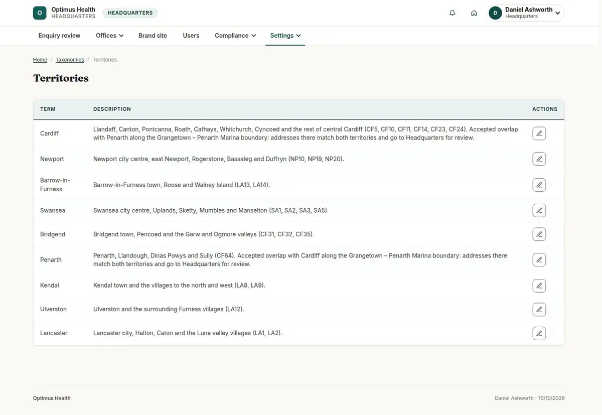Click the Actions column header

[x=545, y=109]
